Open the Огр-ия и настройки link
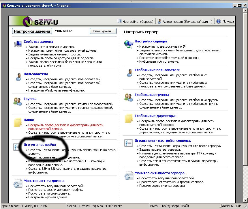 tap(40, 144)
